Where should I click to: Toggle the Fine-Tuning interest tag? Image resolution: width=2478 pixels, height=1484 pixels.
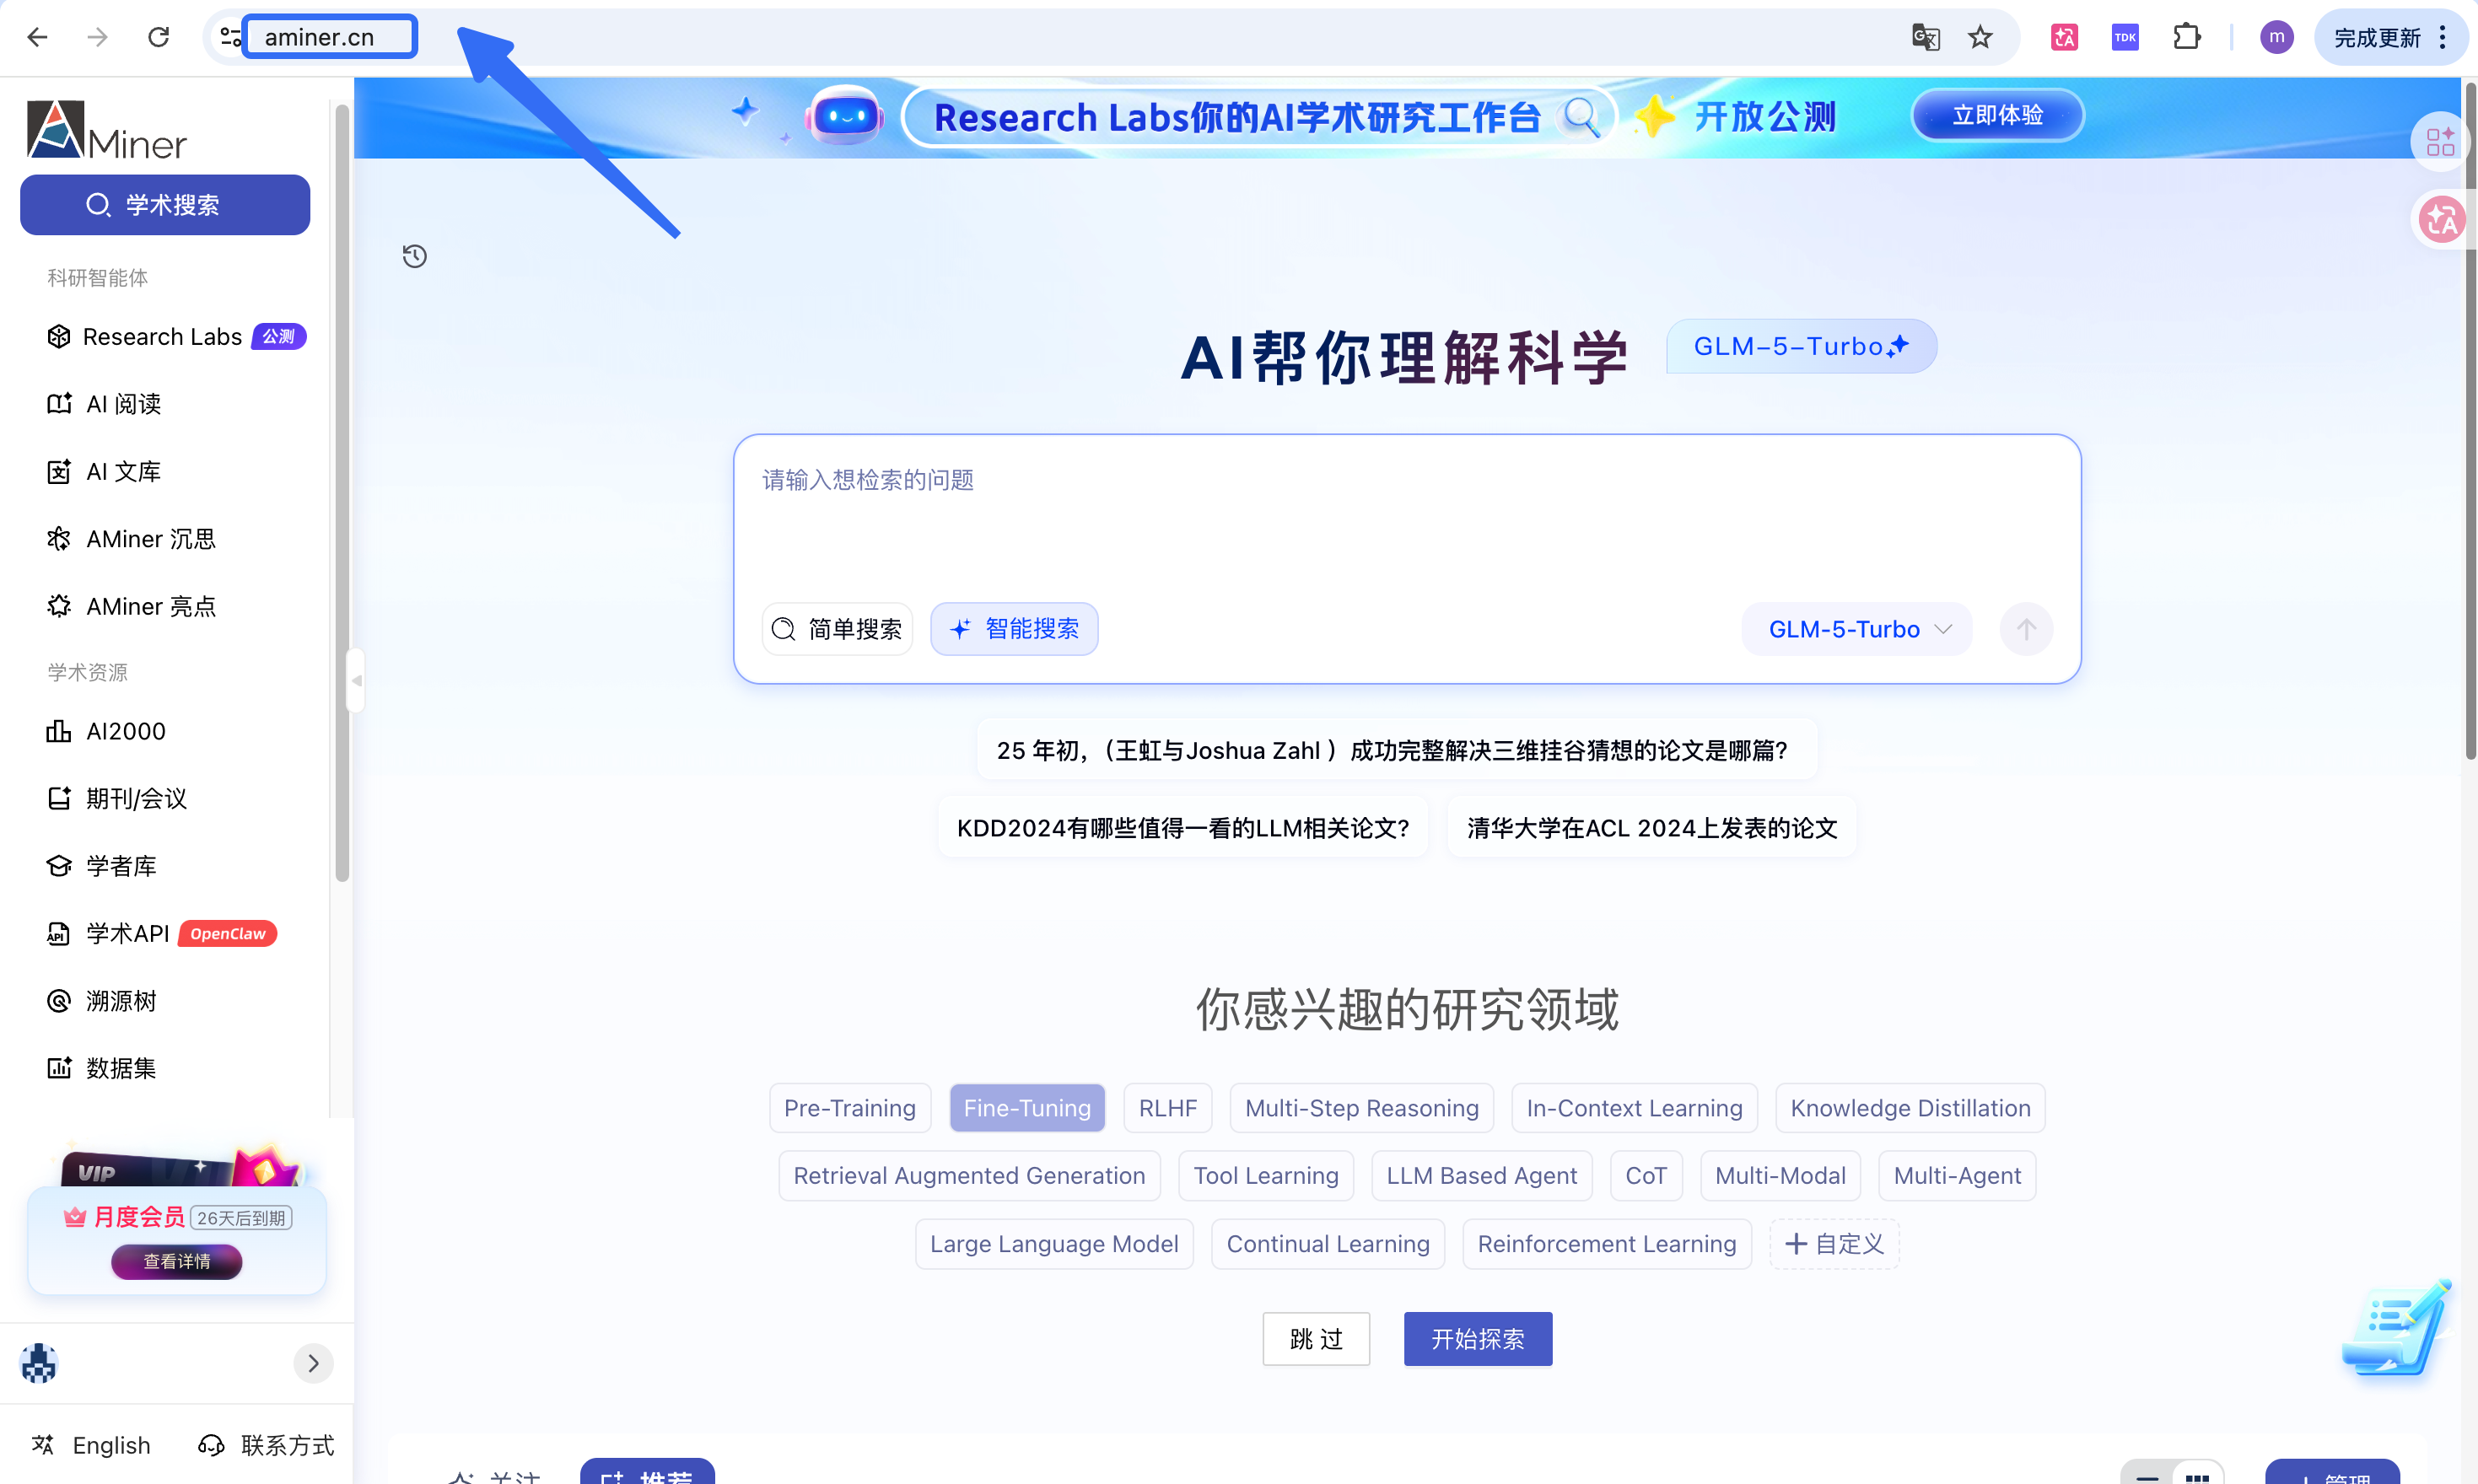tap(1027, 1108)
